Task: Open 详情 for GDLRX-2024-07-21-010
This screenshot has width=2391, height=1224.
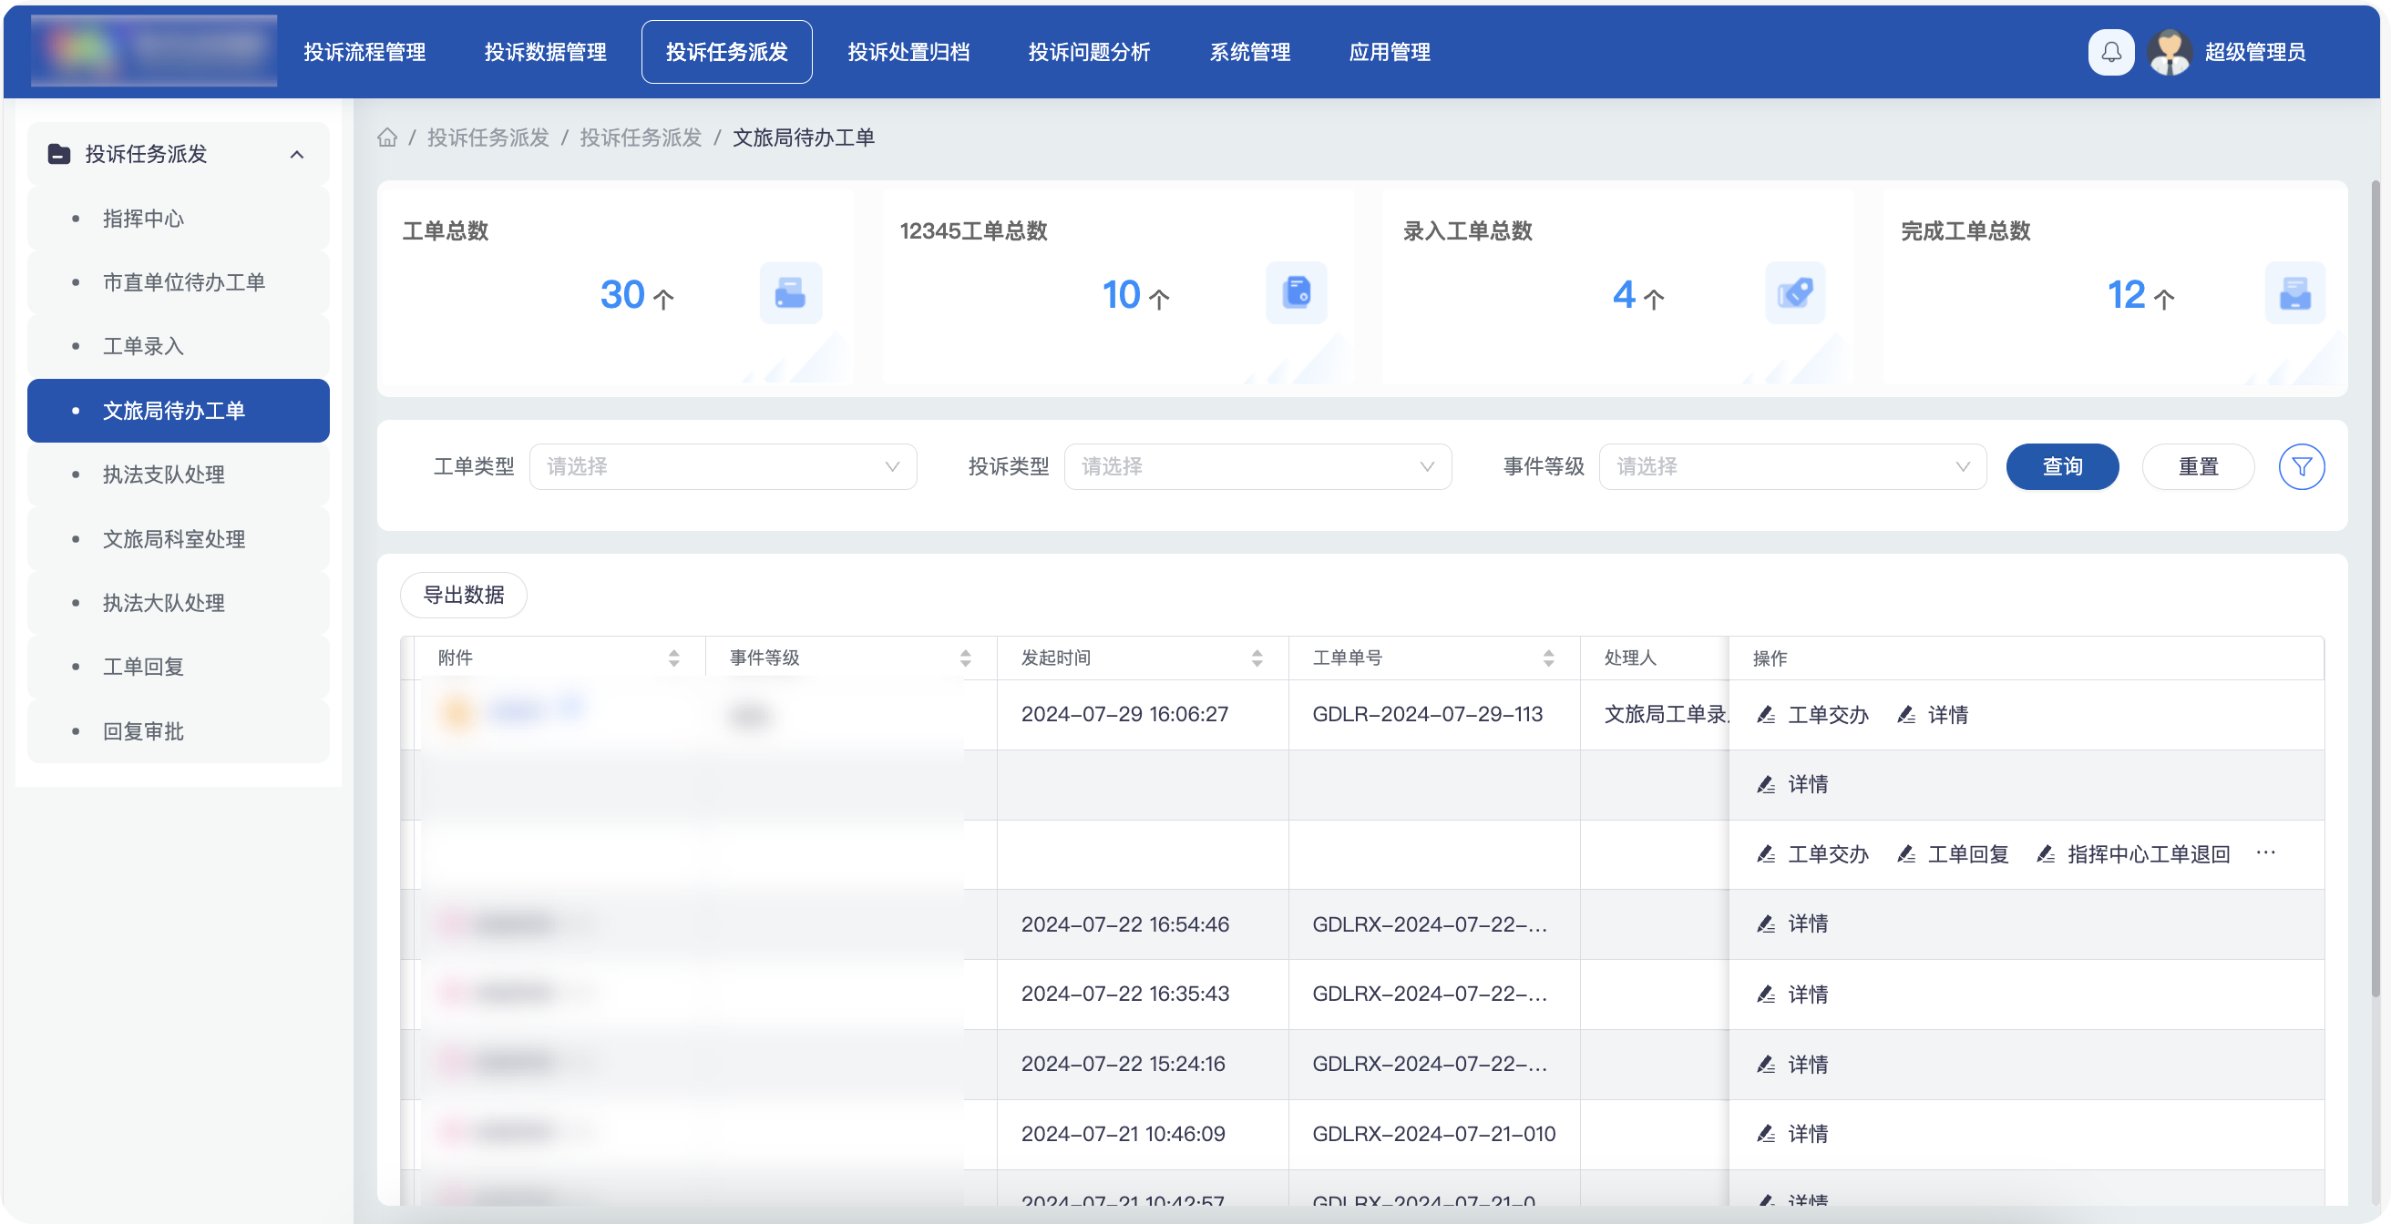Action: [x=1792, y=1133]
